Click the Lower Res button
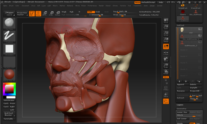207x124 pixels. coord(183,112)
